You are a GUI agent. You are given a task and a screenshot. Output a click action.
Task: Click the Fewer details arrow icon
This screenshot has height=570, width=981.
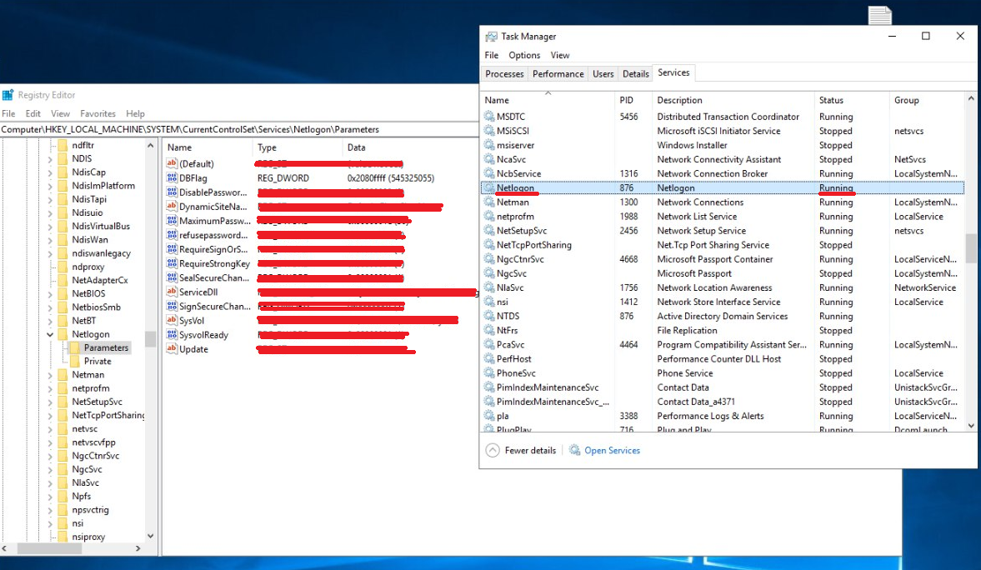tap(493, 450)
